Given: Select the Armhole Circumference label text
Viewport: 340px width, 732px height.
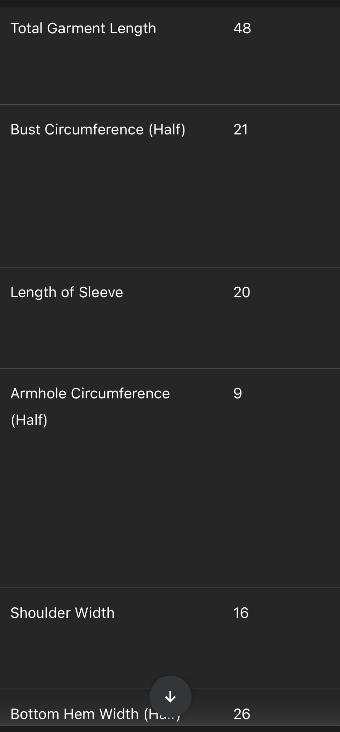Looking at the screenshot, I should [x=90, y=393].
